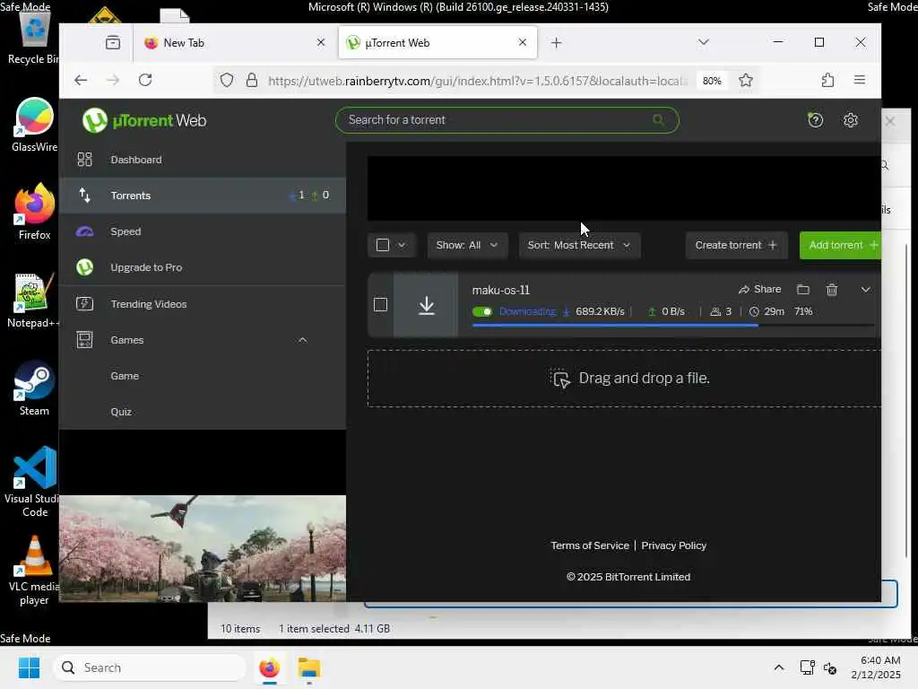The image size is (918, 689).
Task: Open the GlassWire desktop shortcut
Action: point(34,125)
